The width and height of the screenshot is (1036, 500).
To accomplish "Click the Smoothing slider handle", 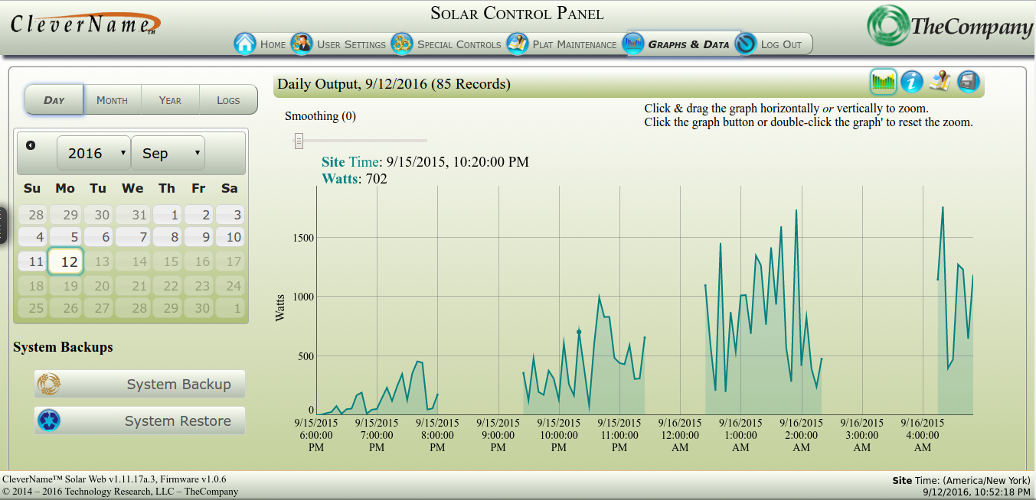I will point(299,141).
